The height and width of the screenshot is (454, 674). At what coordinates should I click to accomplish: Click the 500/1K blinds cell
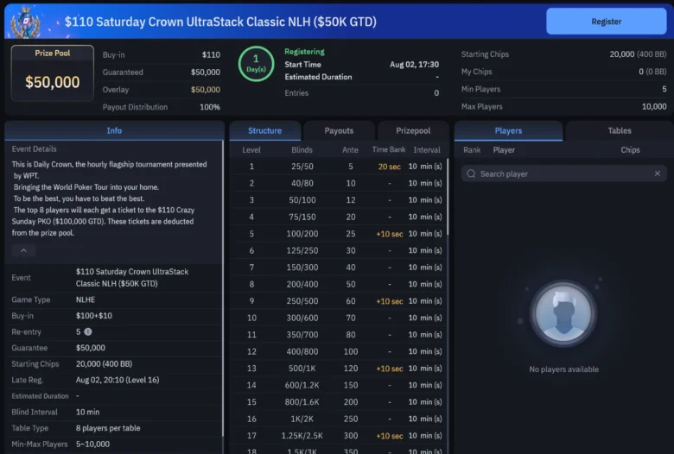tap(302, 368)
